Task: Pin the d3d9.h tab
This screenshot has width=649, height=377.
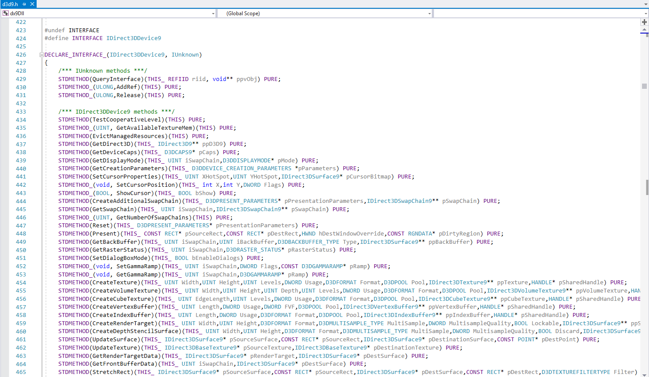Action: 24,4
